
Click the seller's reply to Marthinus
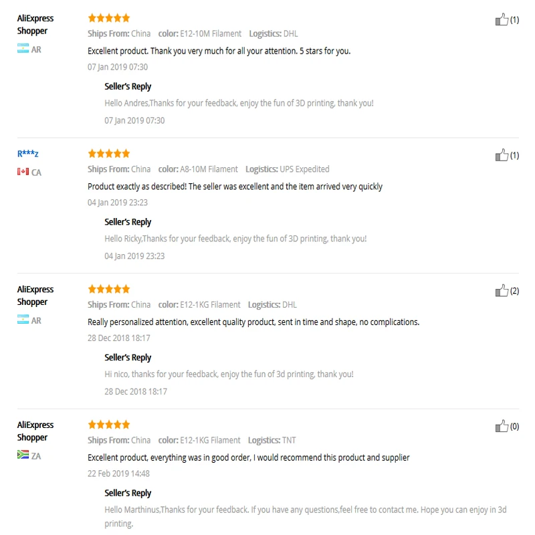306,516
